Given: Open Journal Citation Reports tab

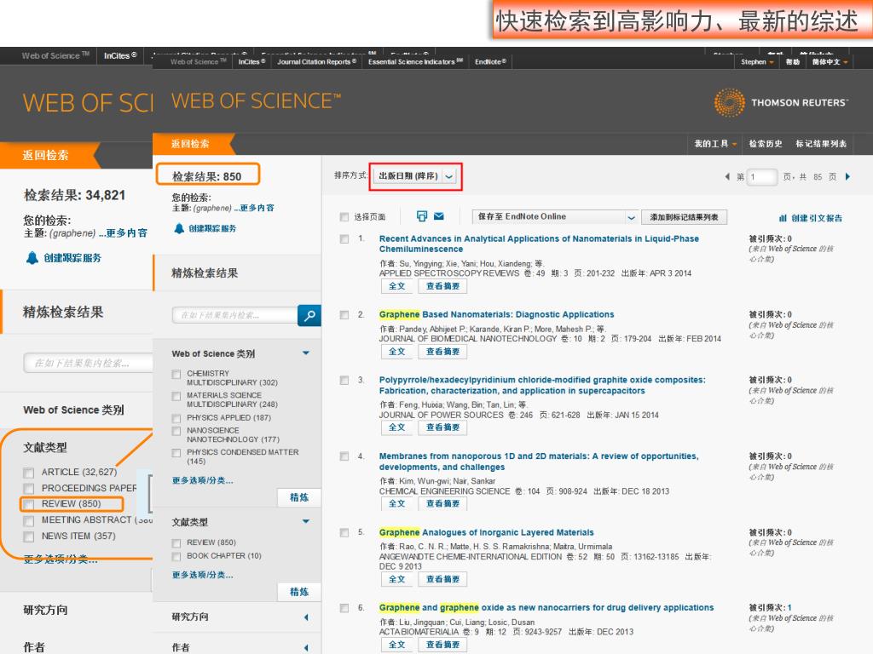Looking at the screenshot, I should point(317,61).
